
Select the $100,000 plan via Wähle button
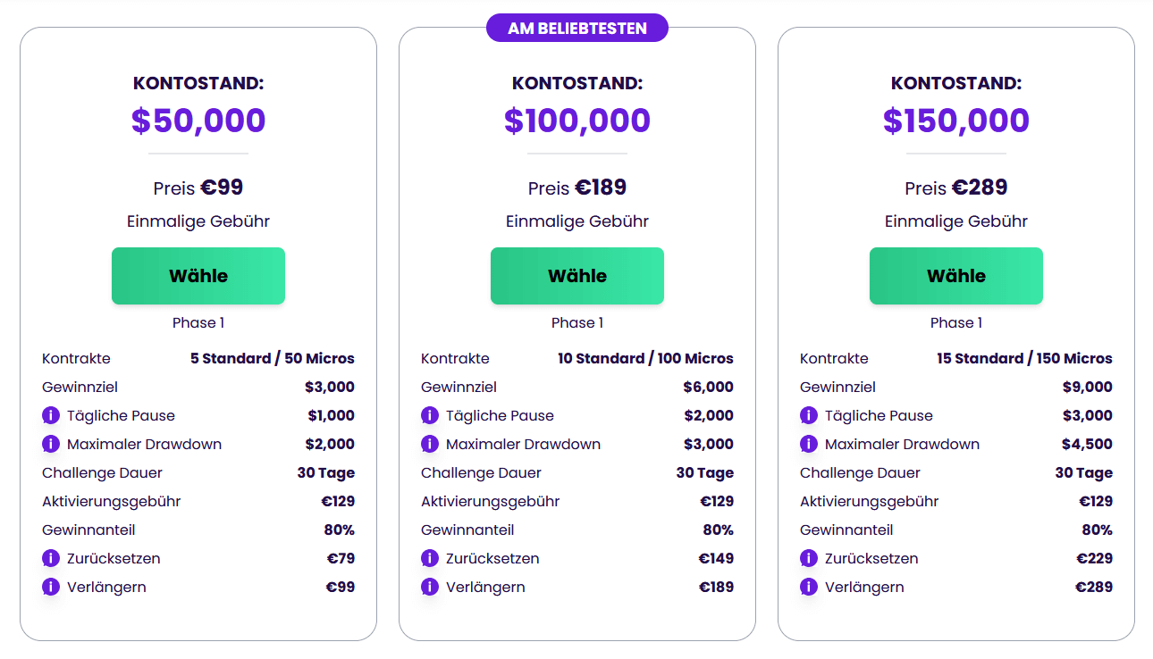[x=577, y=276]
